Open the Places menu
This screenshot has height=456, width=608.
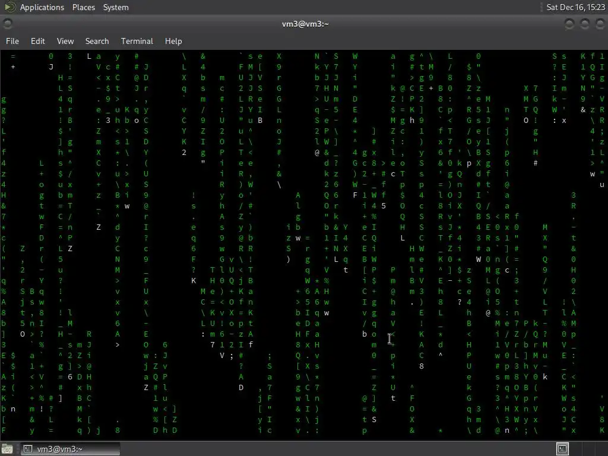point(83,7)
